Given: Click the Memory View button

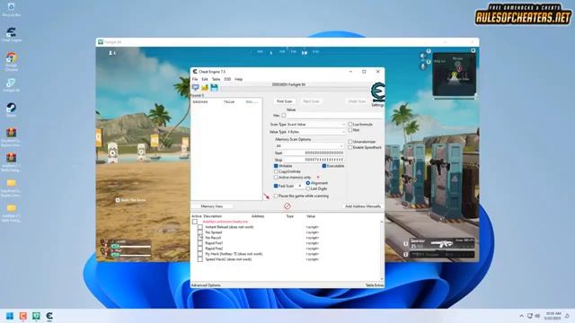Looking at the screenshot, I should pos(212,206).
